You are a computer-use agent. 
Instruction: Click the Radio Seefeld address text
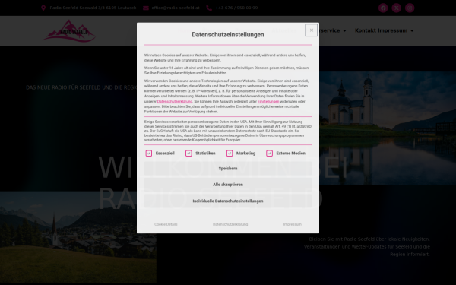point(93,8)
